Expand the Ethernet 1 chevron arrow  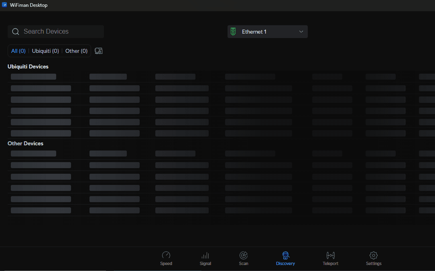(x=301, y=32)
